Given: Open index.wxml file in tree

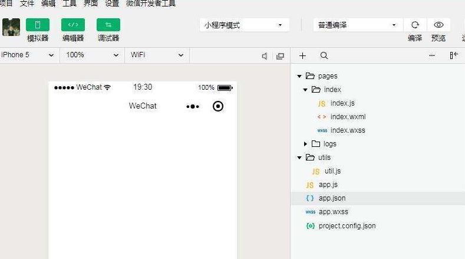Looking at the screenshot, I should point(348,117).
